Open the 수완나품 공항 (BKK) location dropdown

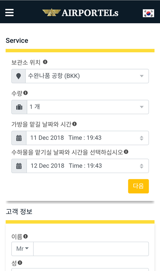[x=87, y=76]
